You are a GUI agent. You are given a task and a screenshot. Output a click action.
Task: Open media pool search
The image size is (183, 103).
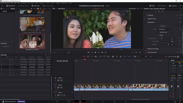[x=44, y=9]
